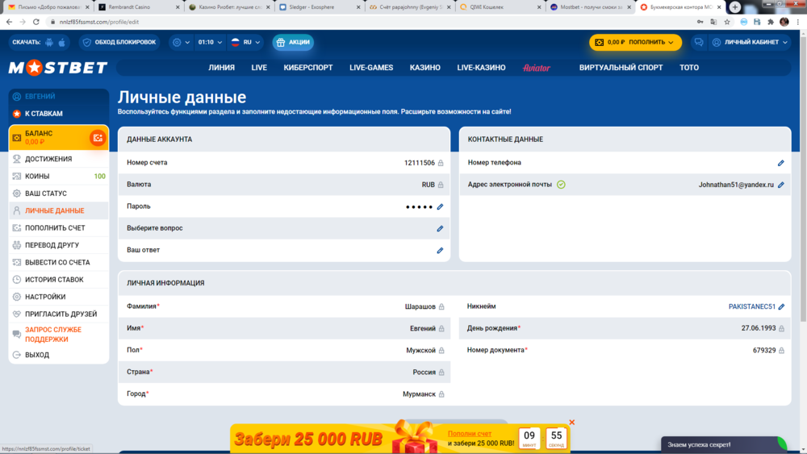Select Личные данные in sidebar
This screenshot has height=454, width=807.
click(x=59, y=210)
